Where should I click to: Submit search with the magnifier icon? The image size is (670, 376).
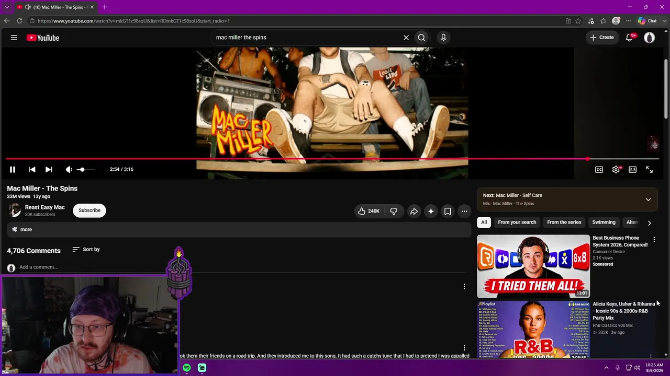421,38
